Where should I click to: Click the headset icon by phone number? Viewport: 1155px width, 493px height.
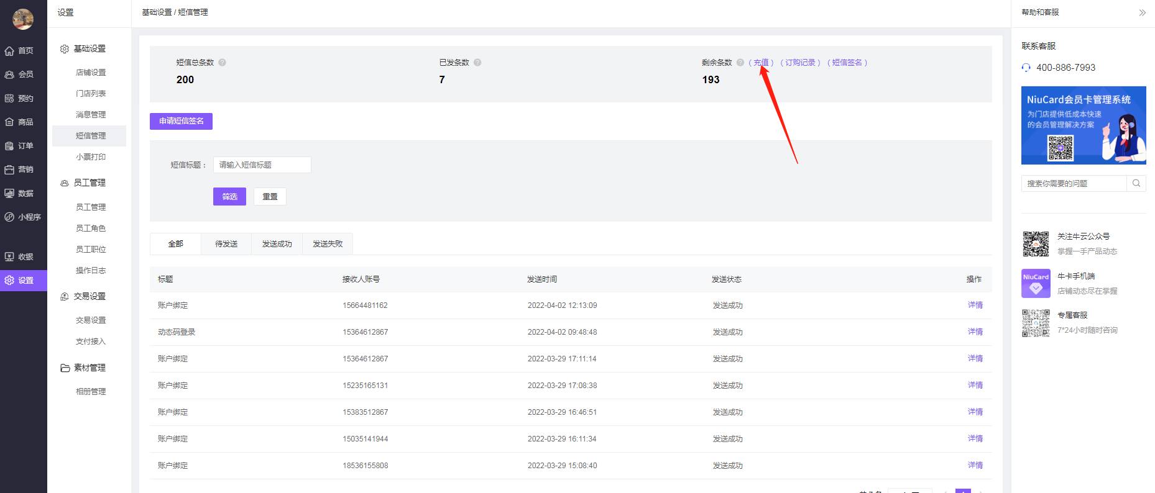pos(1026,68)
